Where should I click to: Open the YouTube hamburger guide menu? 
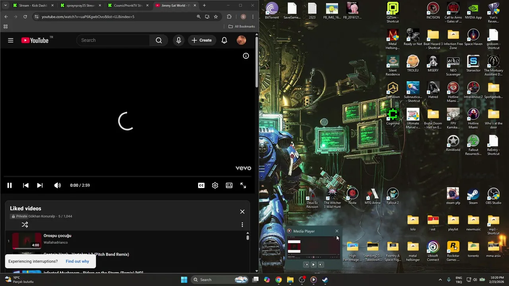[11, 40]
